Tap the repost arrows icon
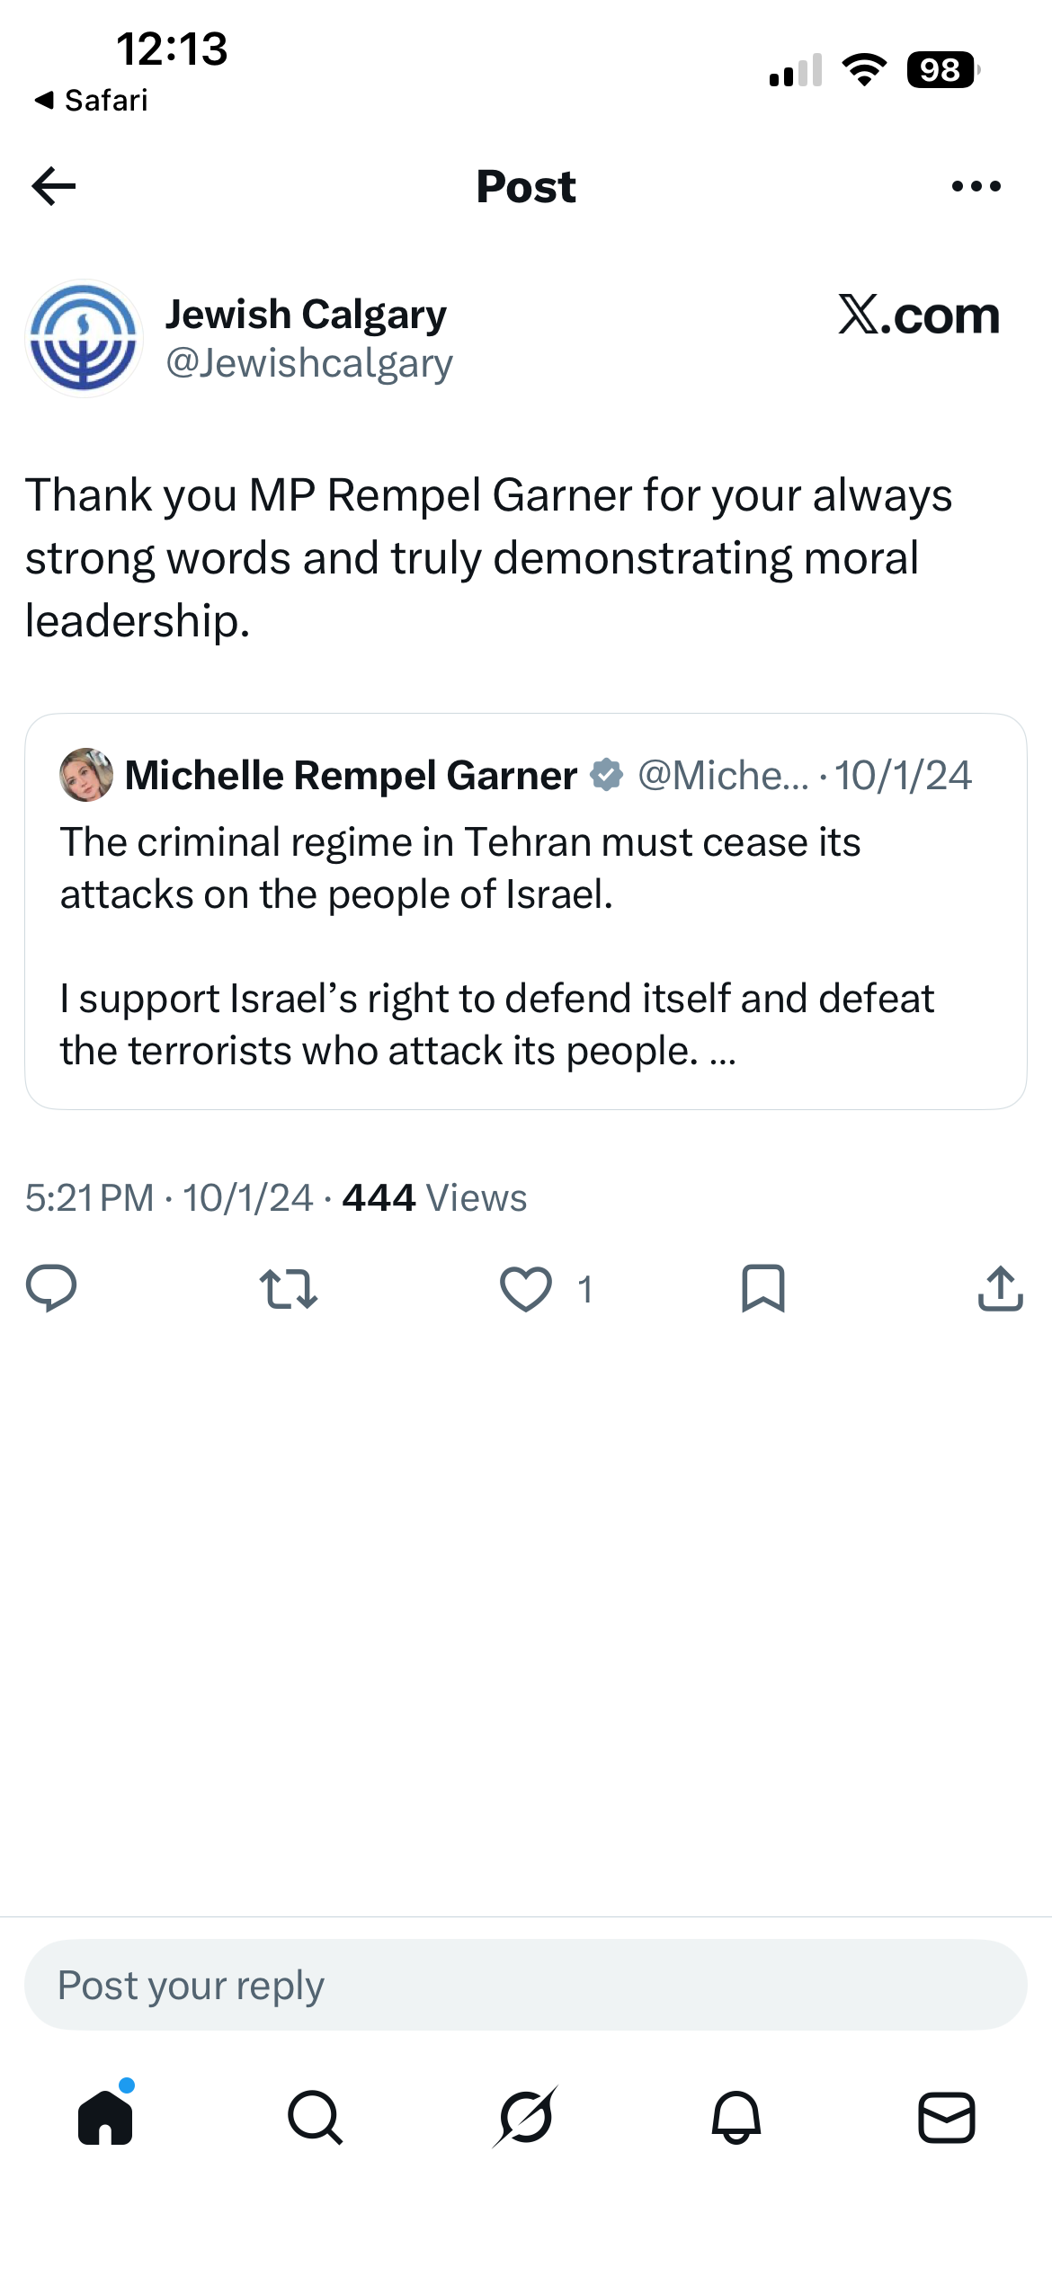 click(x=288, y=1289)
